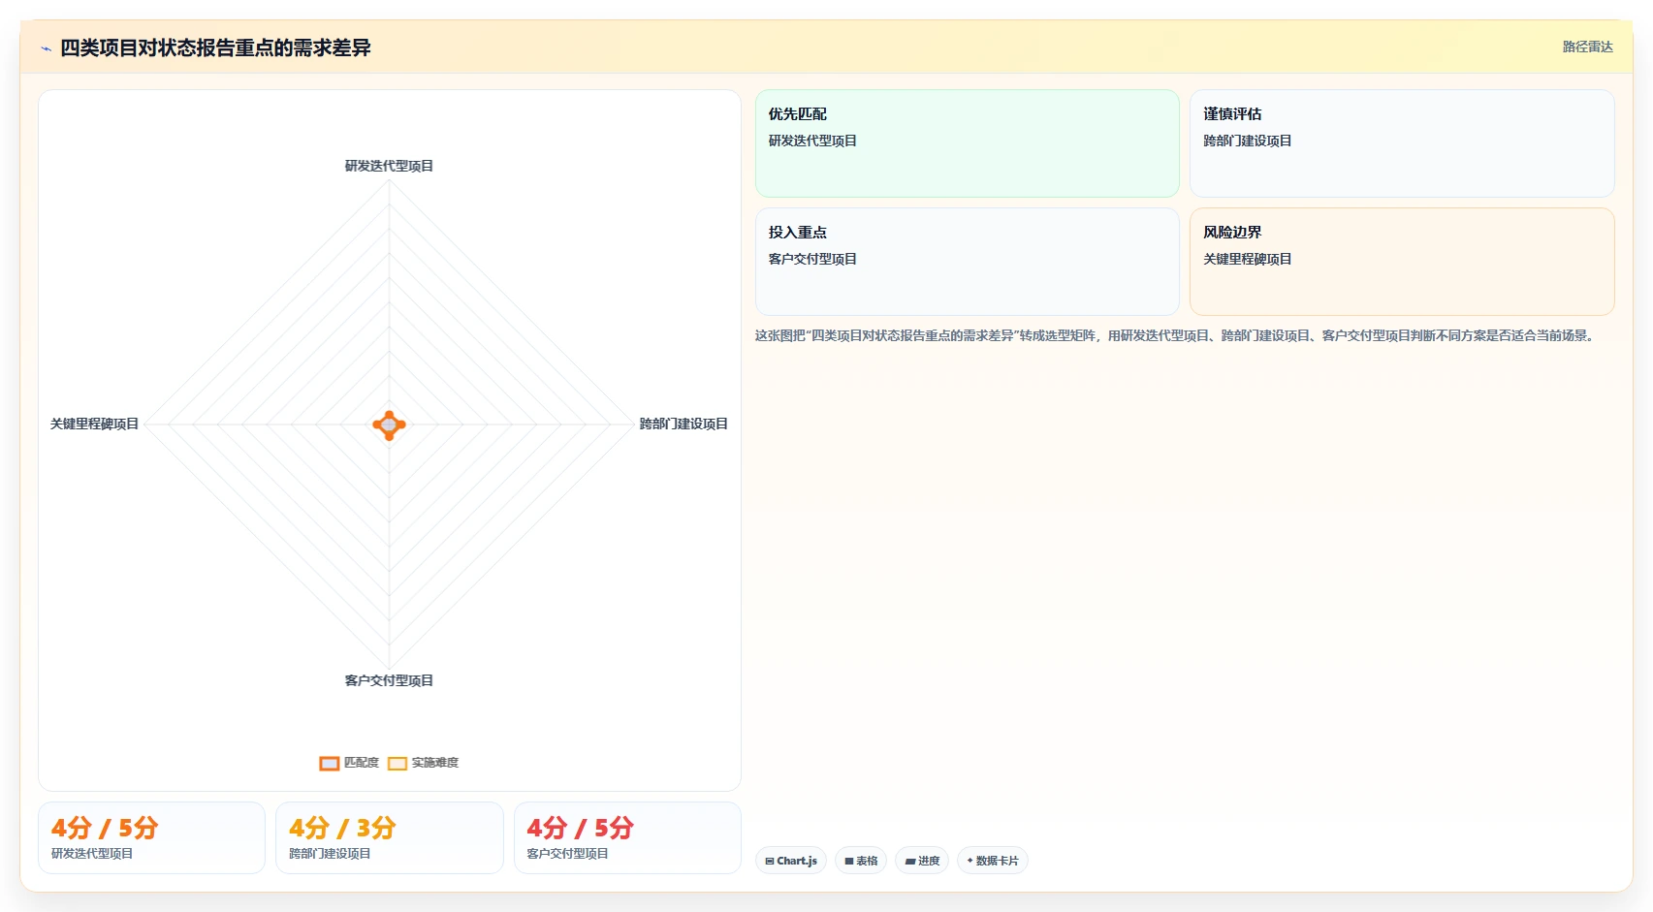This screenshot has width=1653, height=912.
Task: Click the radar axis label 研发迭代型项目
Action: coord(389,166)
